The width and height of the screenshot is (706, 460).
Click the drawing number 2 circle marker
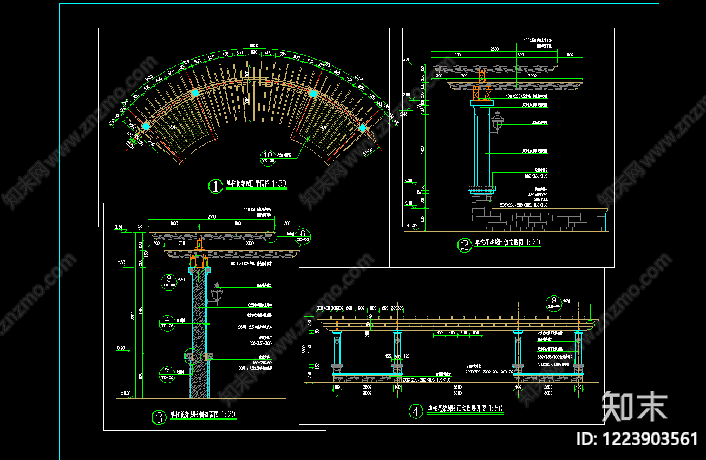pos(465,246)
